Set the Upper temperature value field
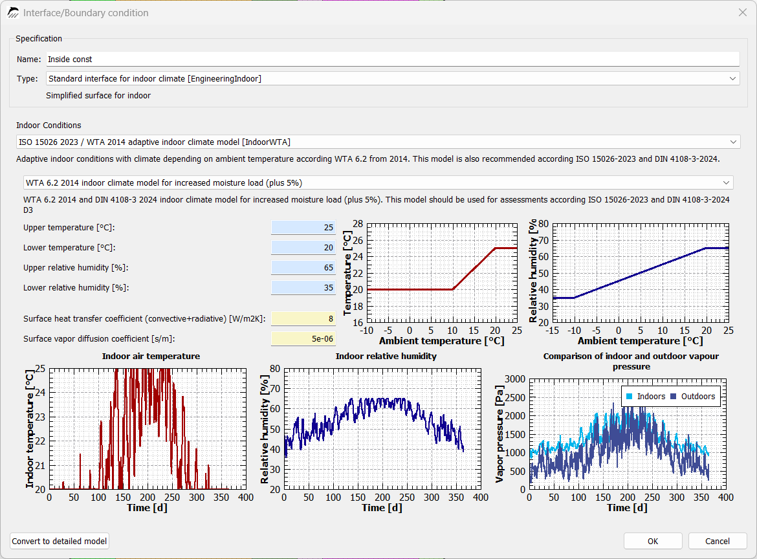This screenshot has height=559, width=757. [303, 227]
